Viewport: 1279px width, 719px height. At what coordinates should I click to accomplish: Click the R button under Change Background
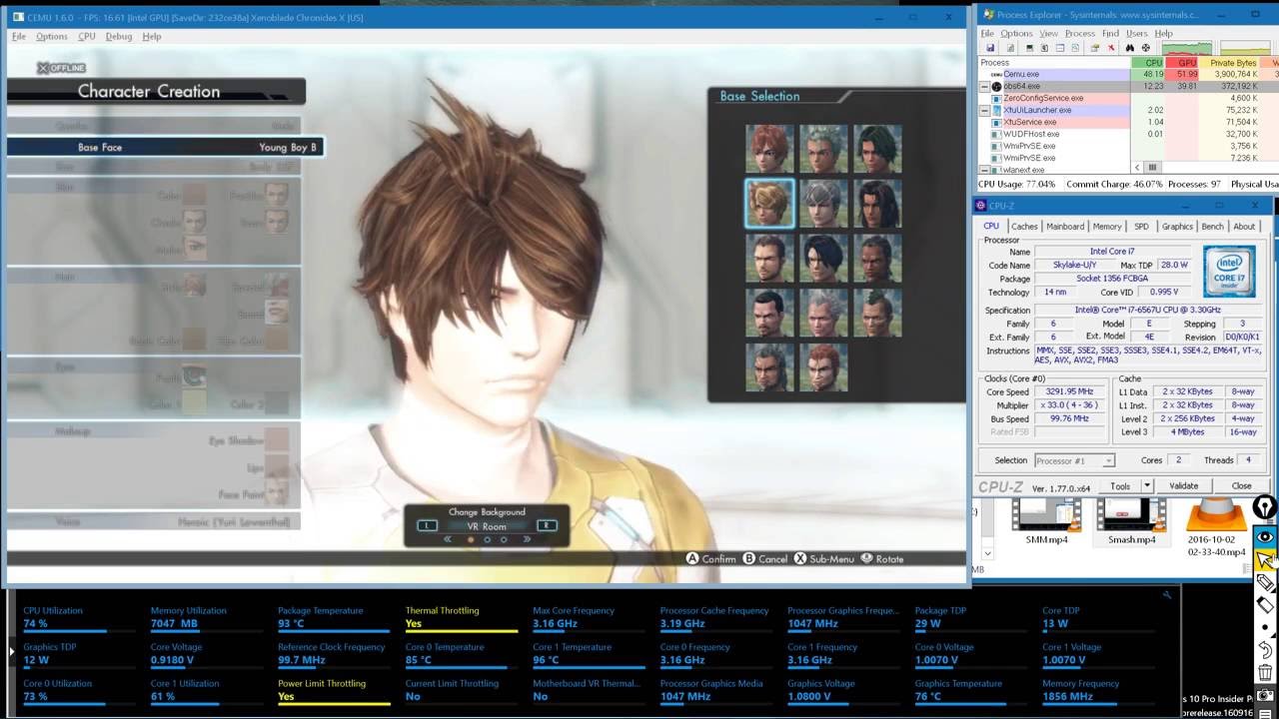(547, 525)
